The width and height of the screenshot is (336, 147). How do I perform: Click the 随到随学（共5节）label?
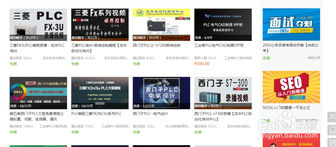(x=208, y=106)
